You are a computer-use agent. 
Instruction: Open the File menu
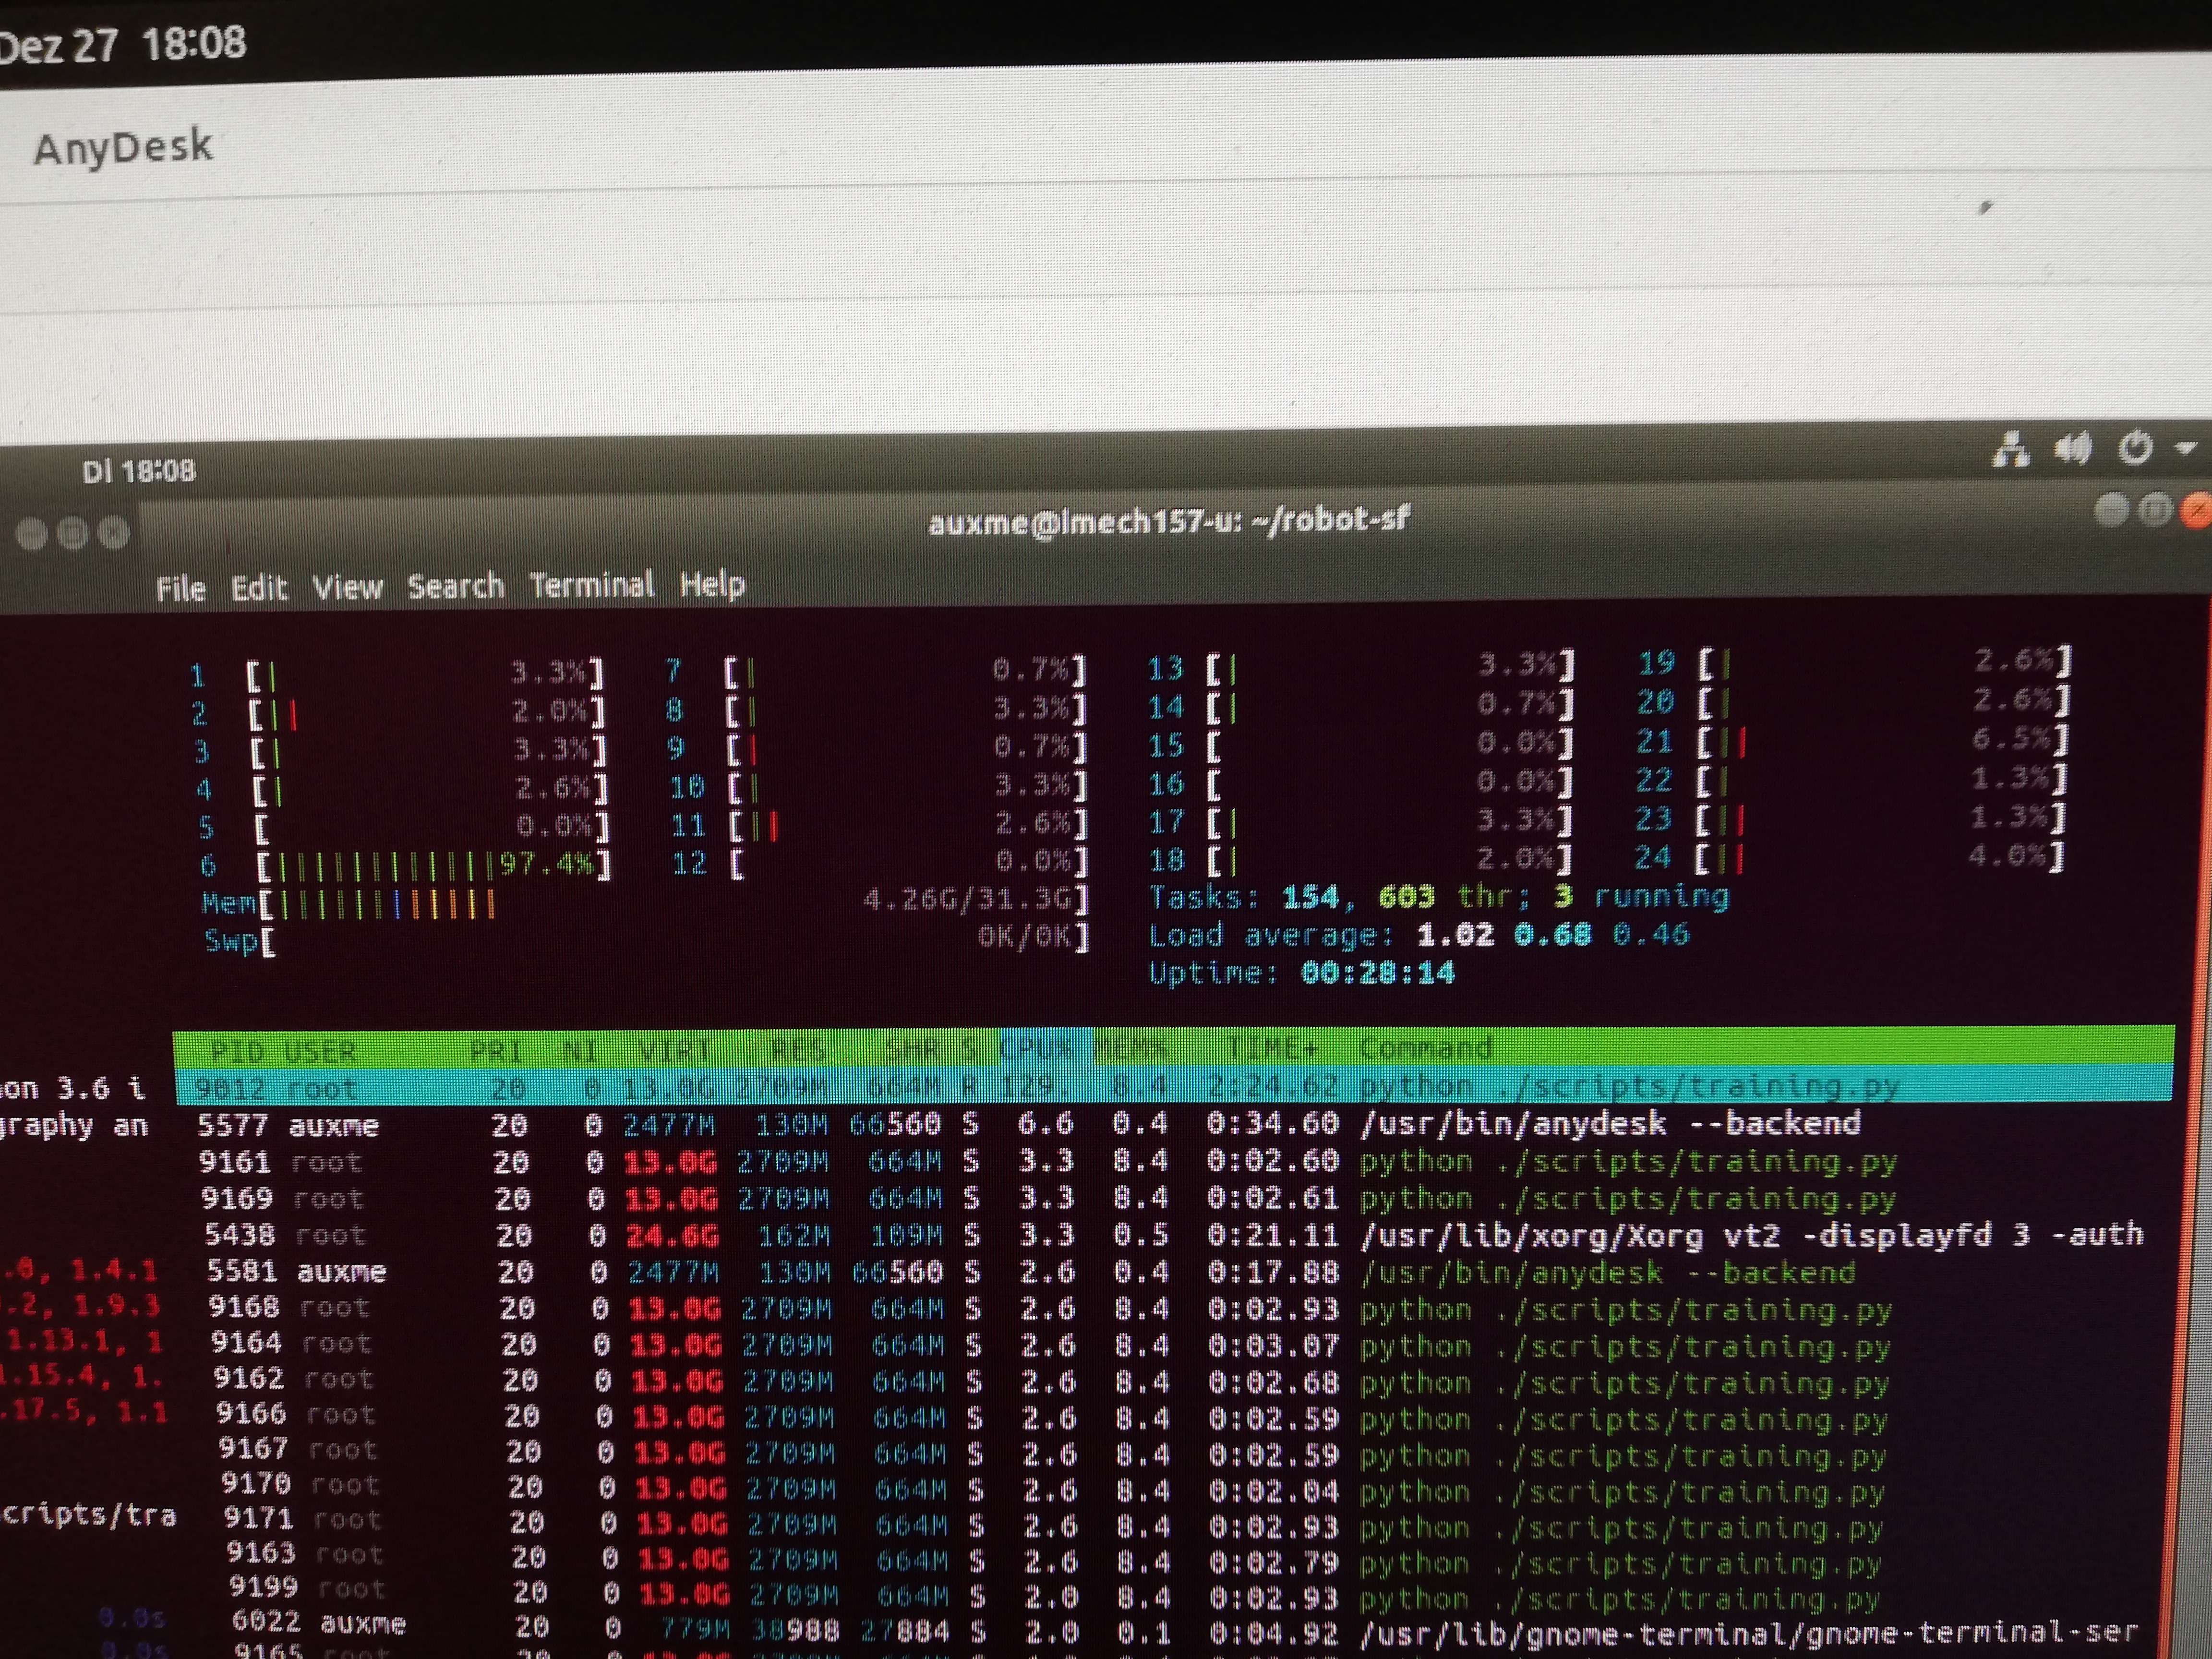181,586
